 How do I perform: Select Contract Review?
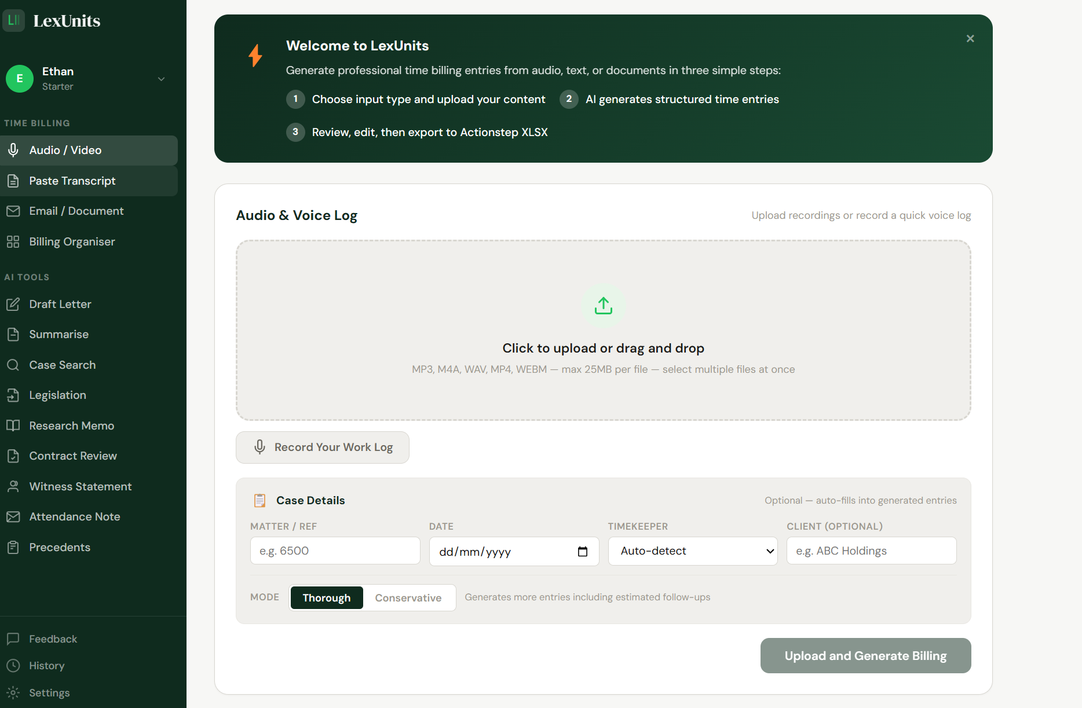(x=89, y=456)
